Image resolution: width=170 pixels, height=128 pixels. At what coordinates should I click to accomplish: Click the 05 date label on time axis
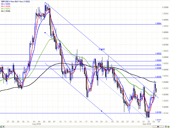(44, 121)
